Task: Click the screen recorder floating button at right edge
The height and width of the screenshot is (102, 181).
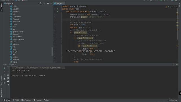Action: [180, 93]
